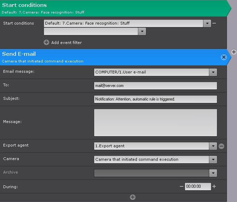
Task: Remove the start condition with minus icon
Action: tap(214, 23)
